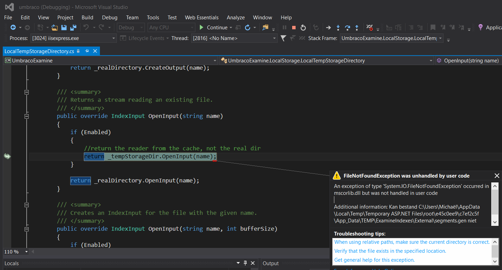This screenshot has height=270, width=502.
Task: Click the Redo arrow icon
Action: pyautogui.click(x=101, y=27)
